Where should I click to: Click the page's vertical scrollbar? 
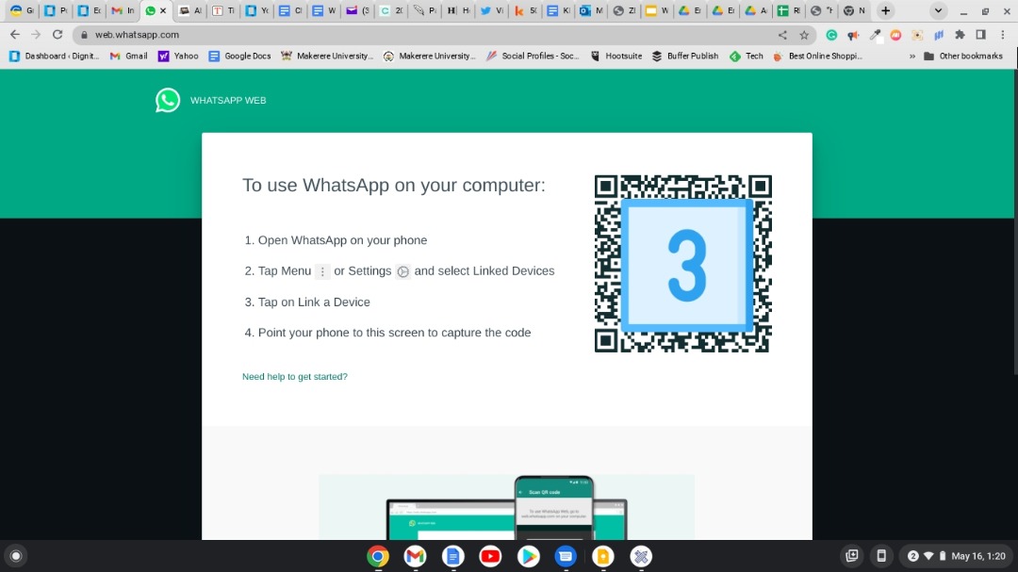click(1015, 221)
